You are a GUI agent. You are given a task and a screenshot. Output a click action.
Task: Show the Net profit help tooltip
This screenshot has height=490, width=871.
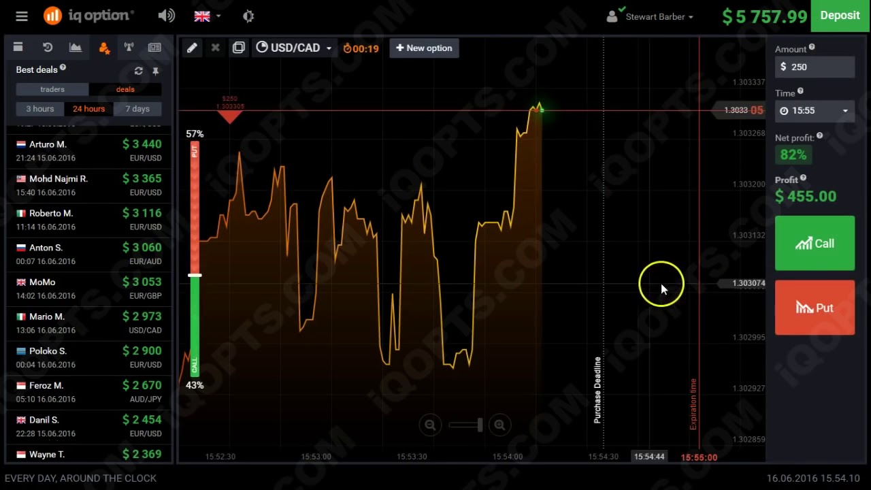819,136
